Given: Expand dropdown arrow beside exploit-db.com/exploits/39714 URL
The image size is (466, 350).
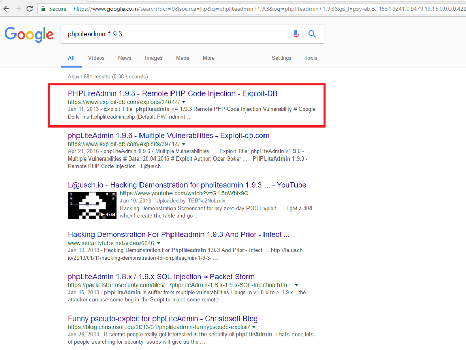Looking at the screenshot, I should point(184,144).
